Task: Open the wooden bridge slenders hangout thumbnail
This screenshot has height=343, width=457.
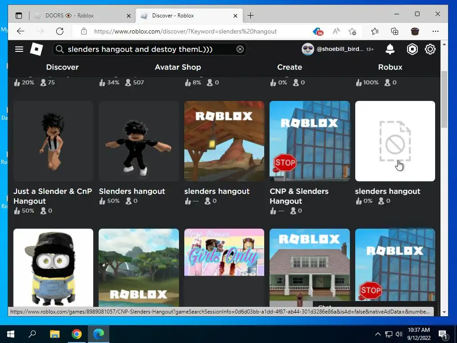Action: (224, 141)
